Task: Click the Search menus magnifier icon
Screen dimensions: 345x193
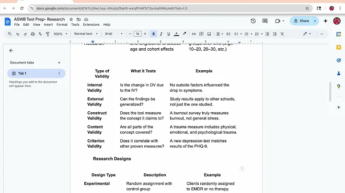Action: [x=10, y=34]
